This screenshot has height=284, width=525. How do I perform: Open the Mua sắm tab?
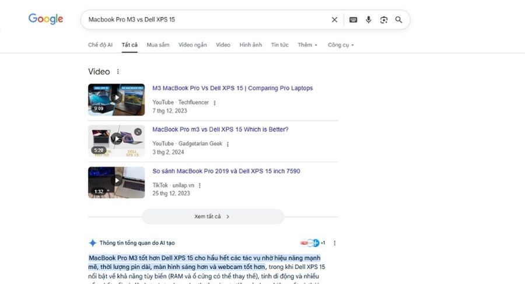tap(158, 45)
